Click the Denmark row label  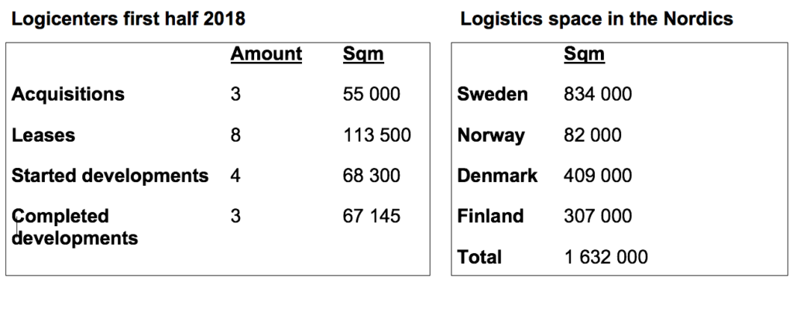point(497,176)
